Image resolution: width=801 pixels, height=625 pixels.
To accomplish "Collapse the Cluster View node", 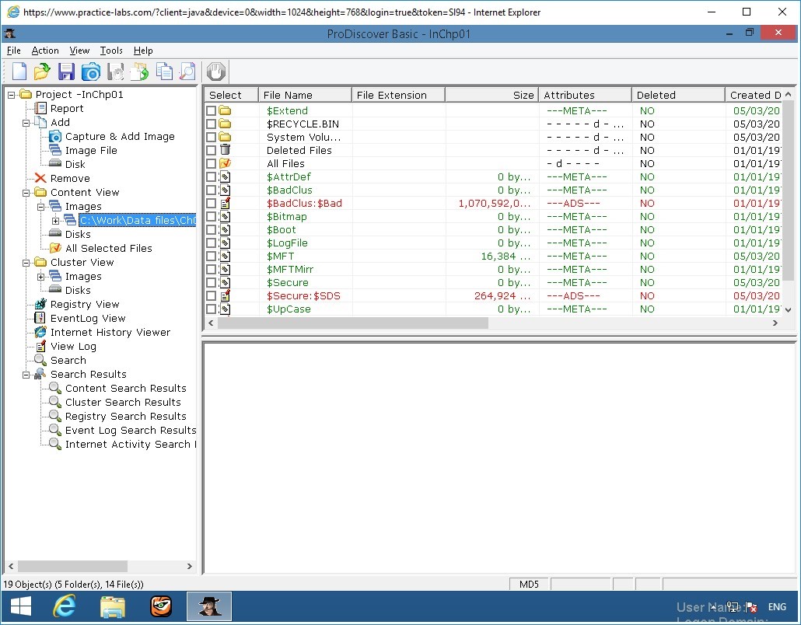I will [26, 263].
